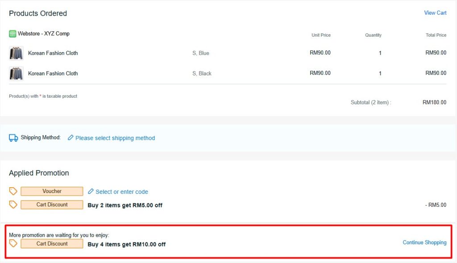Open the View Cart link
The height and width of the screenshot is (263, 457).
click(435, 13)
